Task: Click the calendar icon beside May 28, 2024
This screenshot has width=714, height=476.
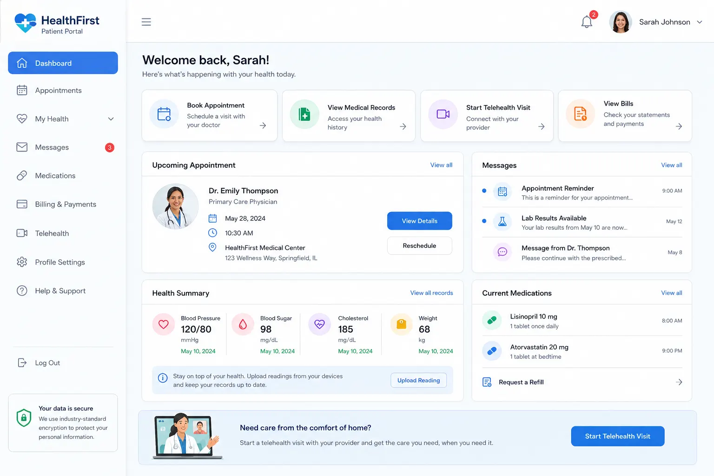Action: click(212, 218)
